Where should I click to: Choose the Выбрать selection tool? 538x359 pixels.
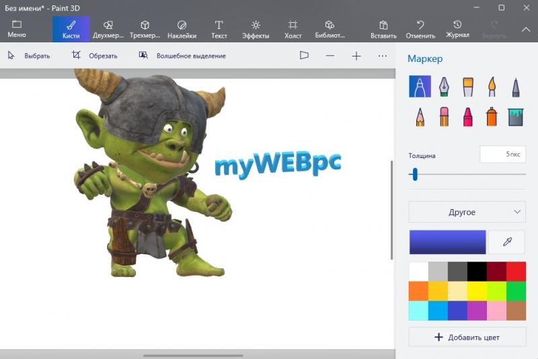(x=29, y=56)
